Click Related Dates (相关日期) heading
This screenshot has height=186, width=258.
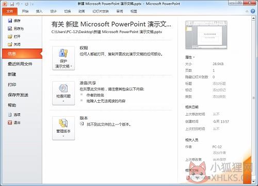tap(191, 107)
